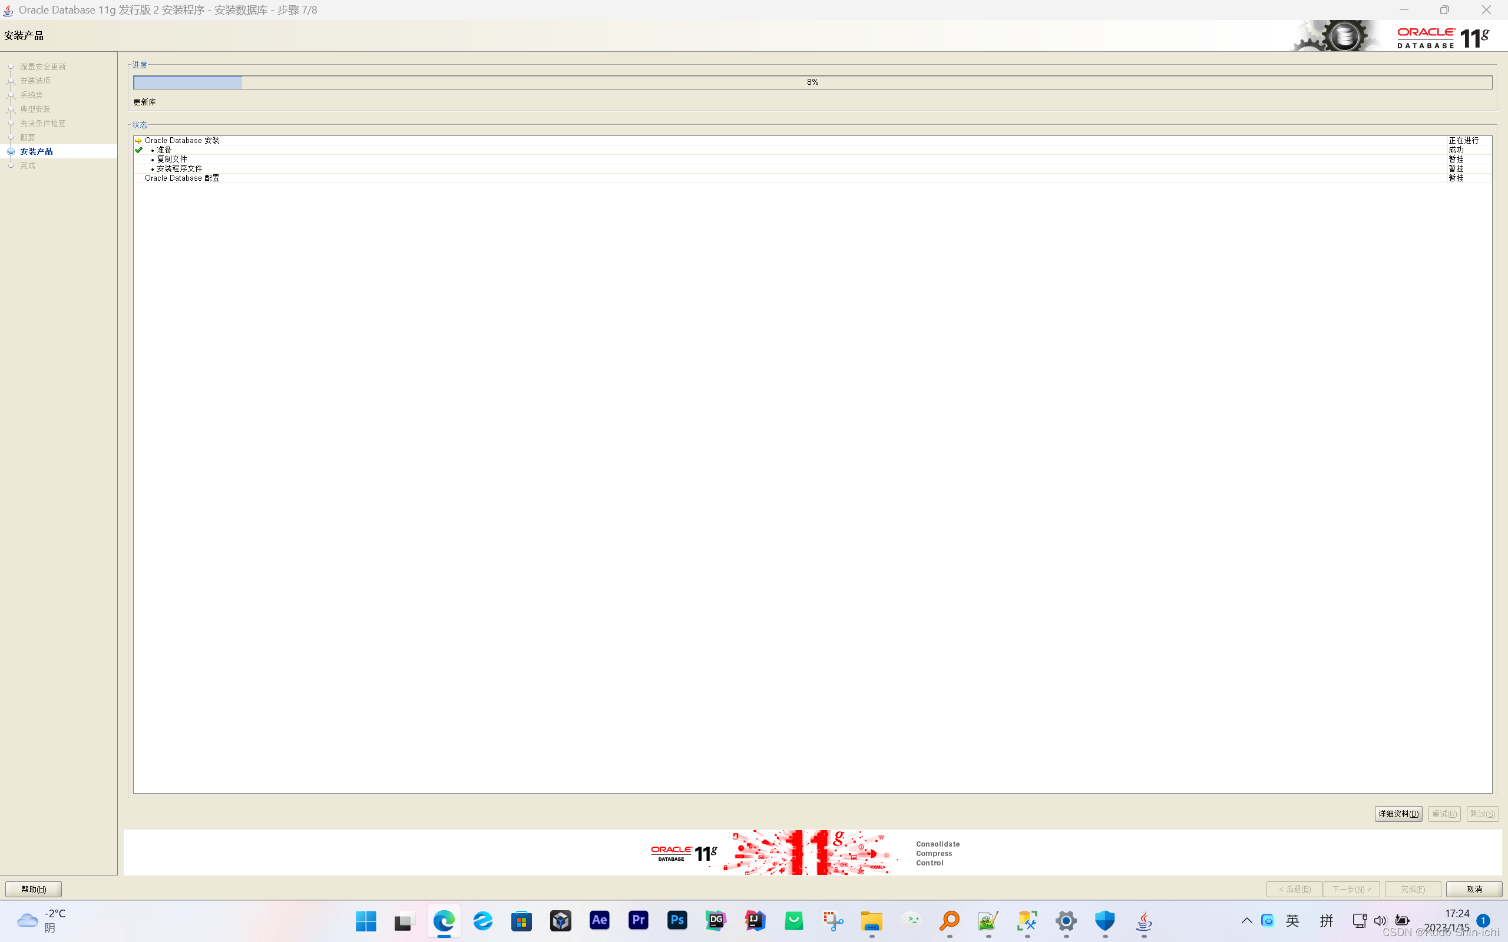Open the terminal chat bubble app icon
1508x942 pixels.
pyautogui.click(x=911, y=920)
